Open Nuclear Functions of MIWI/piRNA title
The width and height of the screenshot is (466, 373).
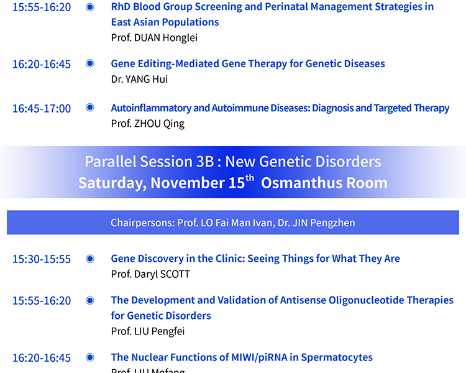pyautogui.click(x=242, y=357)
